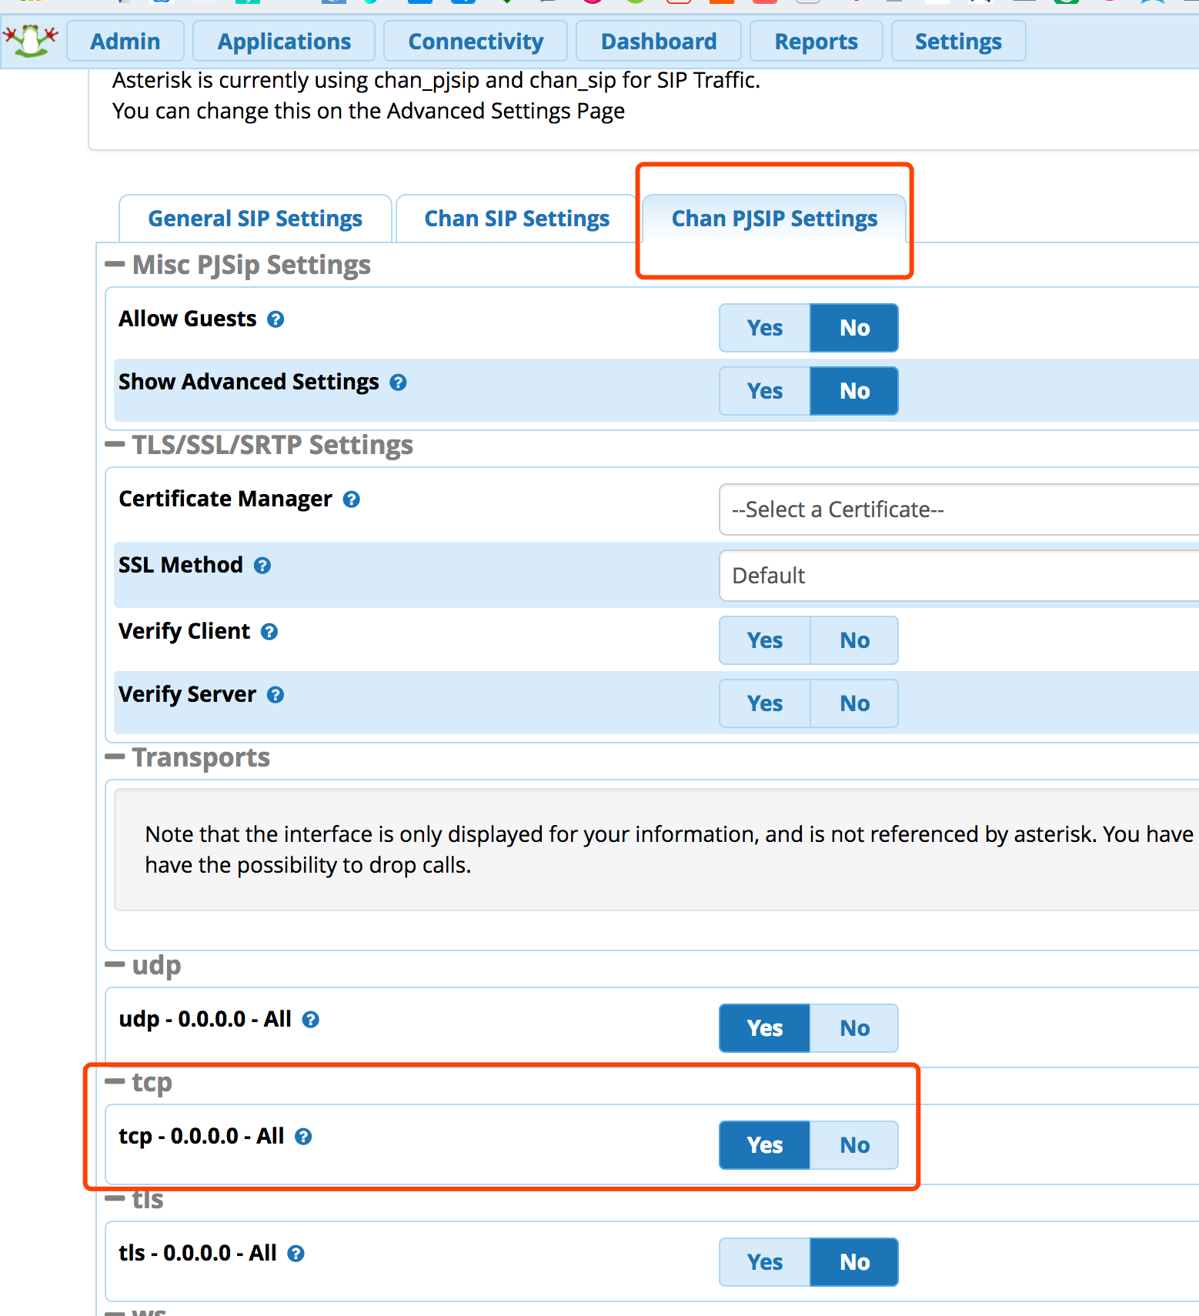Open the Applications menu

[x=284, y=42]
